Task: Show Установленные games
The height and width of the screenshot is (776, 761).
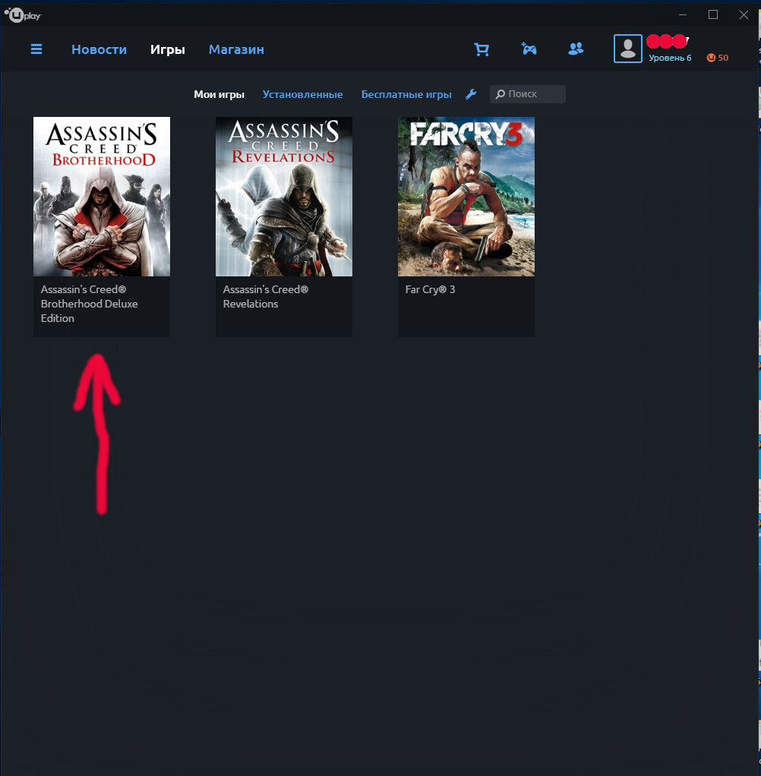Action: click(302, 94)
